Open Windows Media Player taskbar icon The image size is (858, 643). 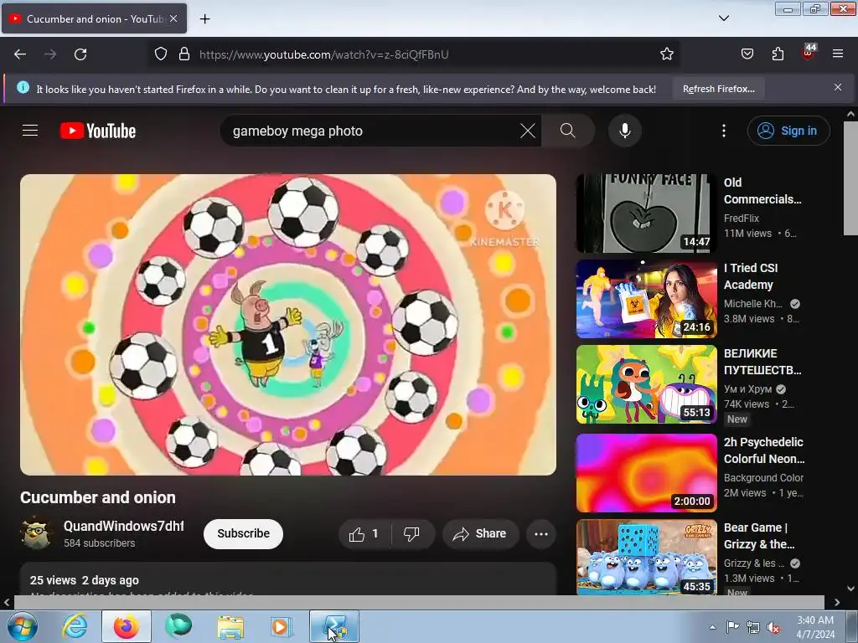[281, 626]
